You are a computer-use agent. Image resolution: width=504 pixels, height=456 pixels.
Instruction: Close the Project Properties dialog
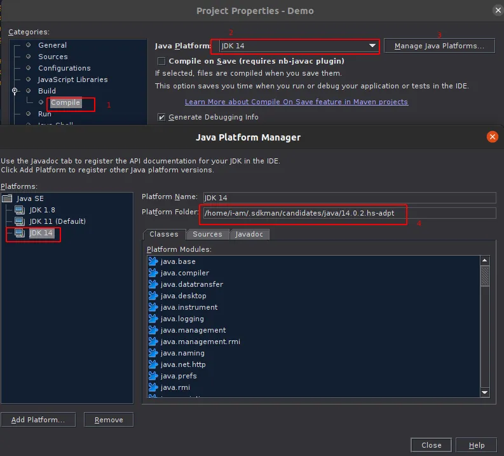pos(498,10)
